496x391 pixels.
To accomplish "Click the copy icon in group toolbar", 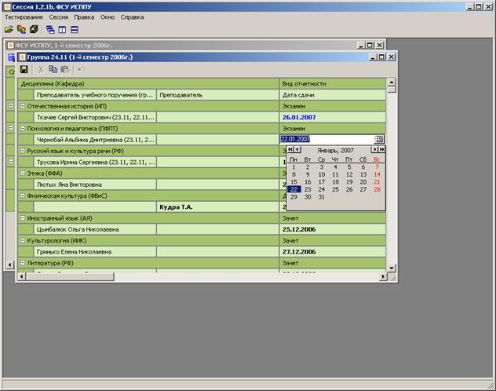I will pos(53,69).
